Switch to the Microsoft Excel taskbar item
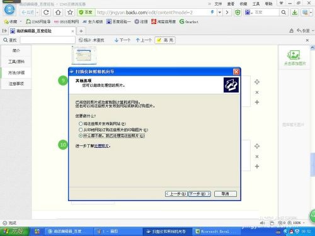This screenshot has height=236, width=315. [x=216, y=232]
